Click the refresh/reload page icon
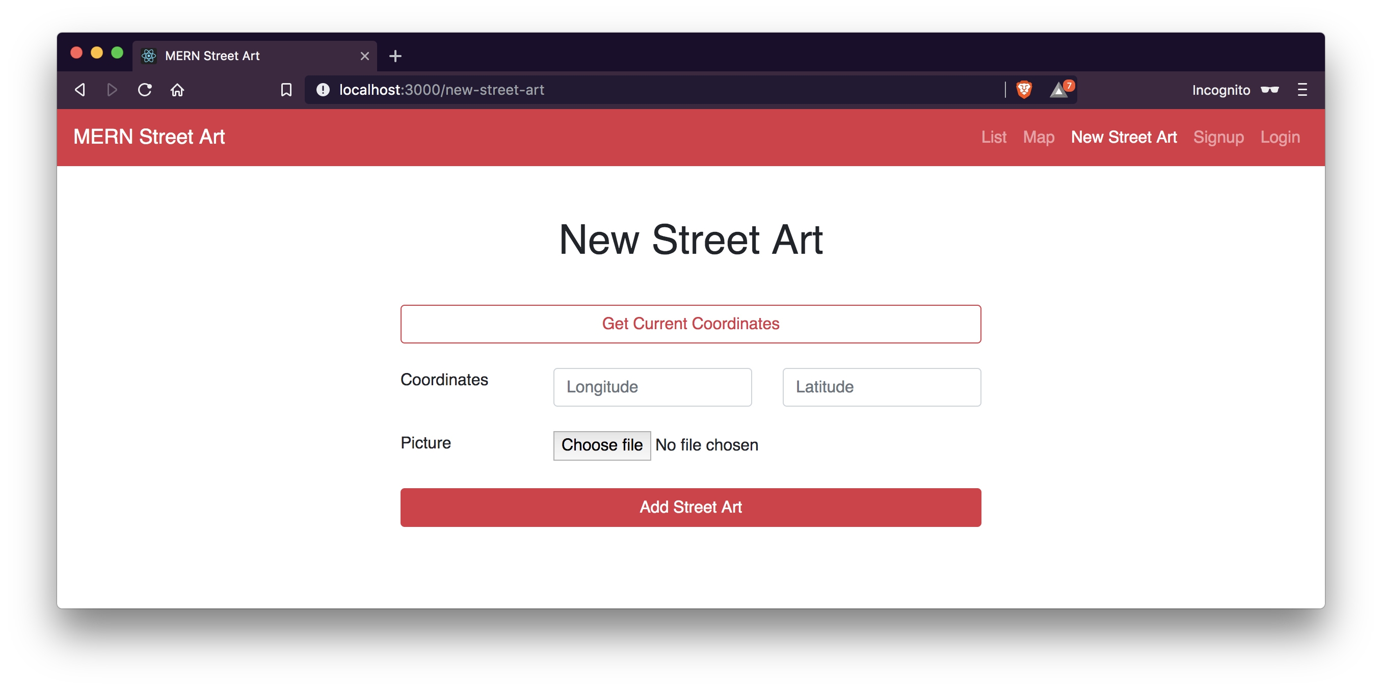Screen dimensions: 1382x690 click(x=144, y=89)
